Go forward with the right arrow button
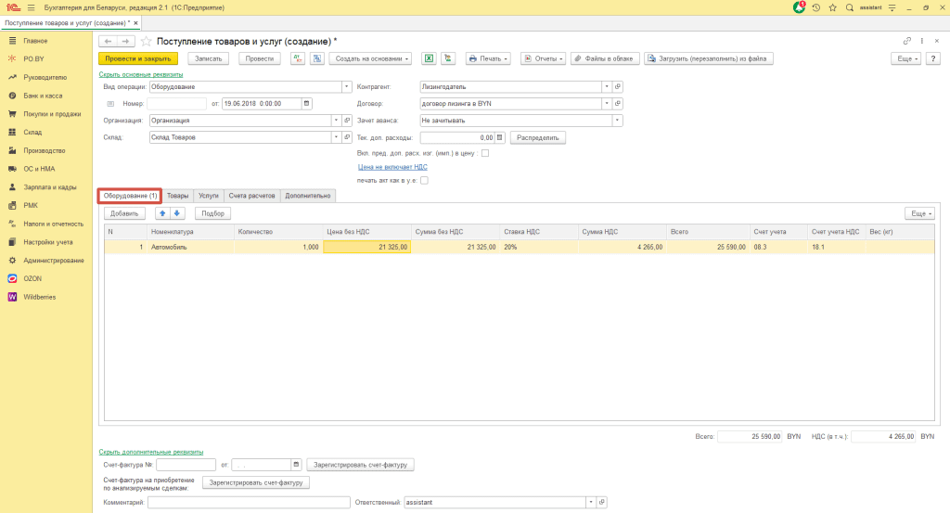 click(125, 41)
